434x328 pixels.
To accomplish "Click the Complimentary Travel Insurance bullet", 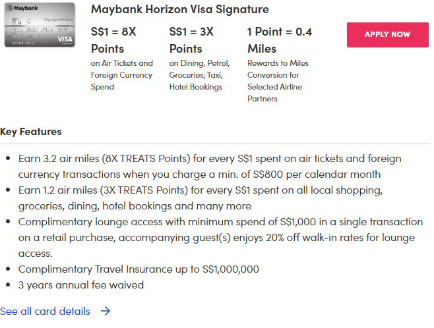I will point(139,269).
